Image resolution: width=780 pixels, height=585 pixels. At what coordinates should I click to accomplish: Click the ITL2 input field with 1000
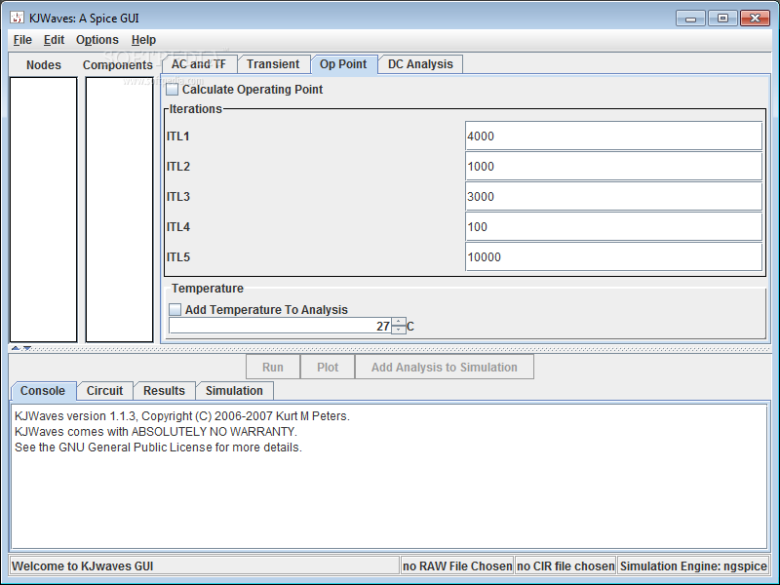coord(613,166)
